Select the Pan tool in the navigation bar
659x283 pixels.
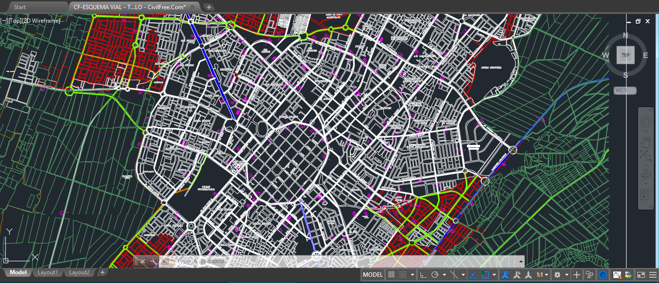tap(645, 141)
